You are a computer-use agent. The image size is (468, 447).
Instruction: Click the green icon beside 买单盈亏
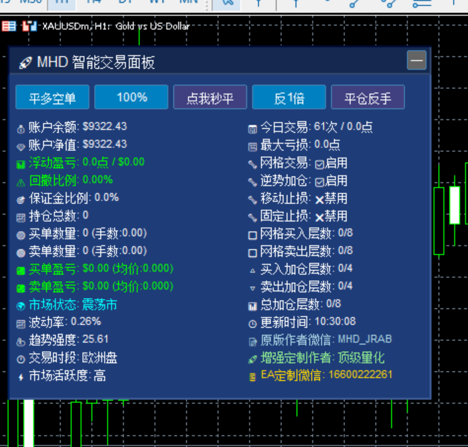click(21, 271)
